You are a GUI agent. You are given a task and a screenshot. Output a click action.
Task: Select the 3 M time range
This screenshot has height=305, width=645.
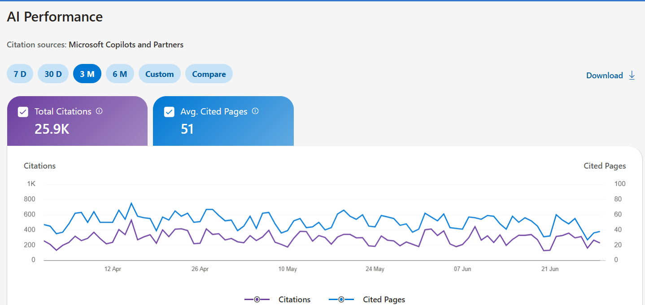pos(87,74)
